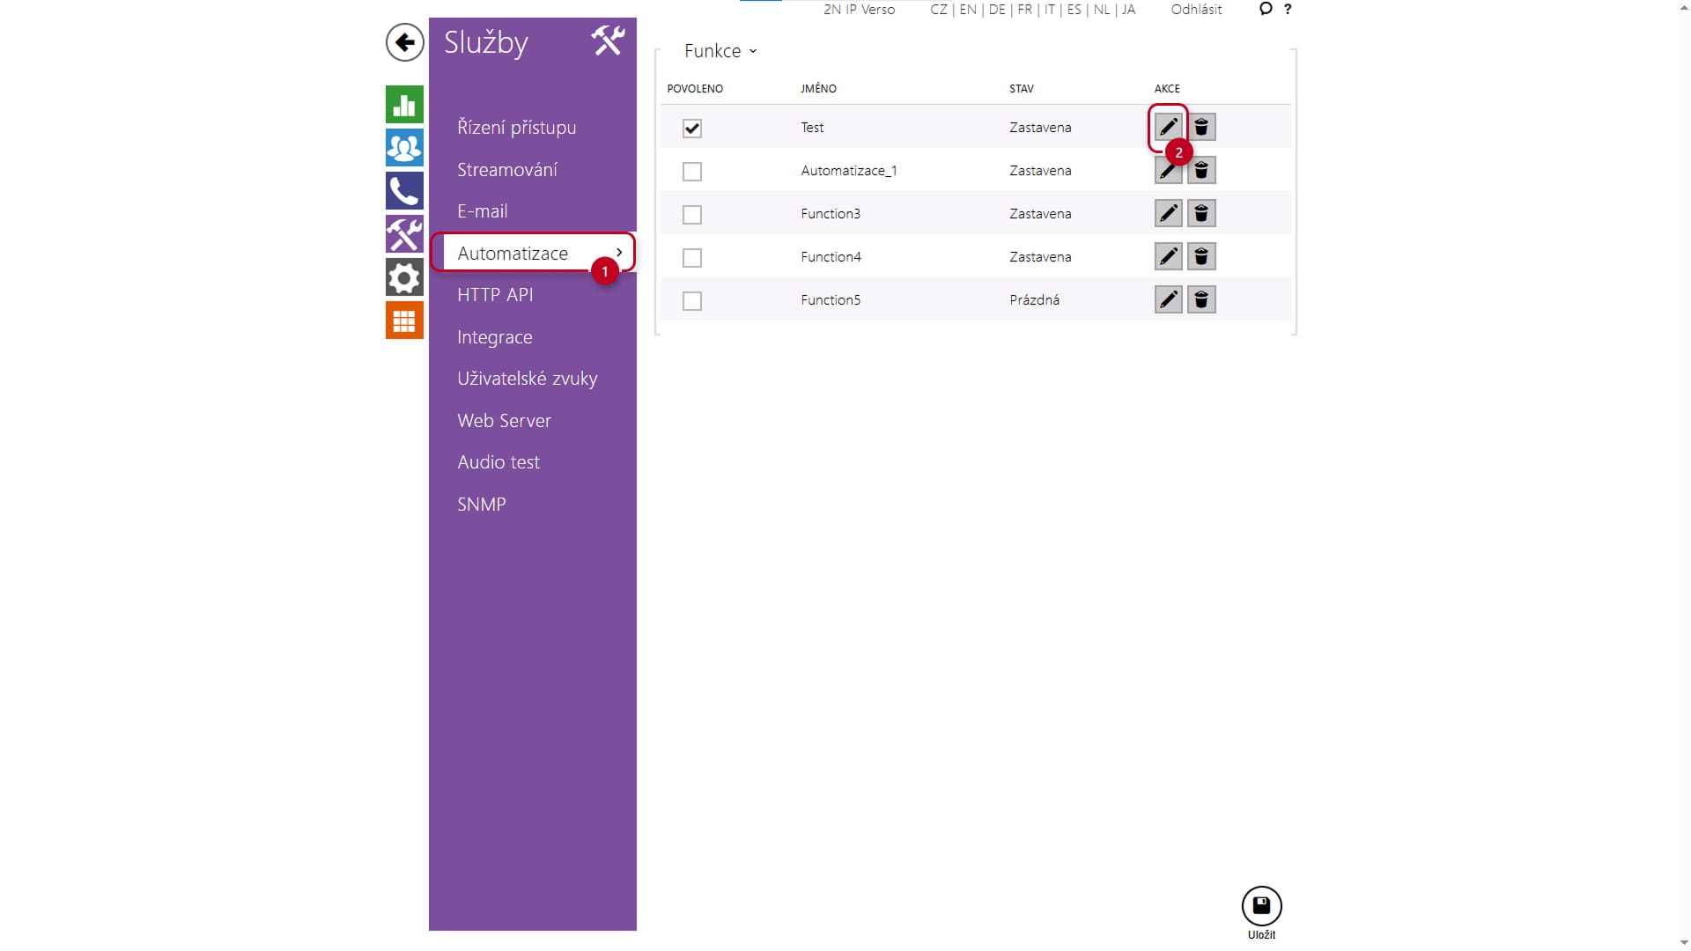Click the Uložit save icon

pyautogui.click(x=1261, y=906)
